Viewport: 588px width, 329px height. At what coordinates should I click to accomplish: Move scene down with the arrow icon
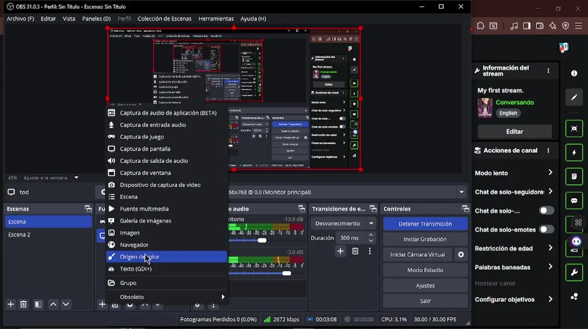tap(66, 304)
